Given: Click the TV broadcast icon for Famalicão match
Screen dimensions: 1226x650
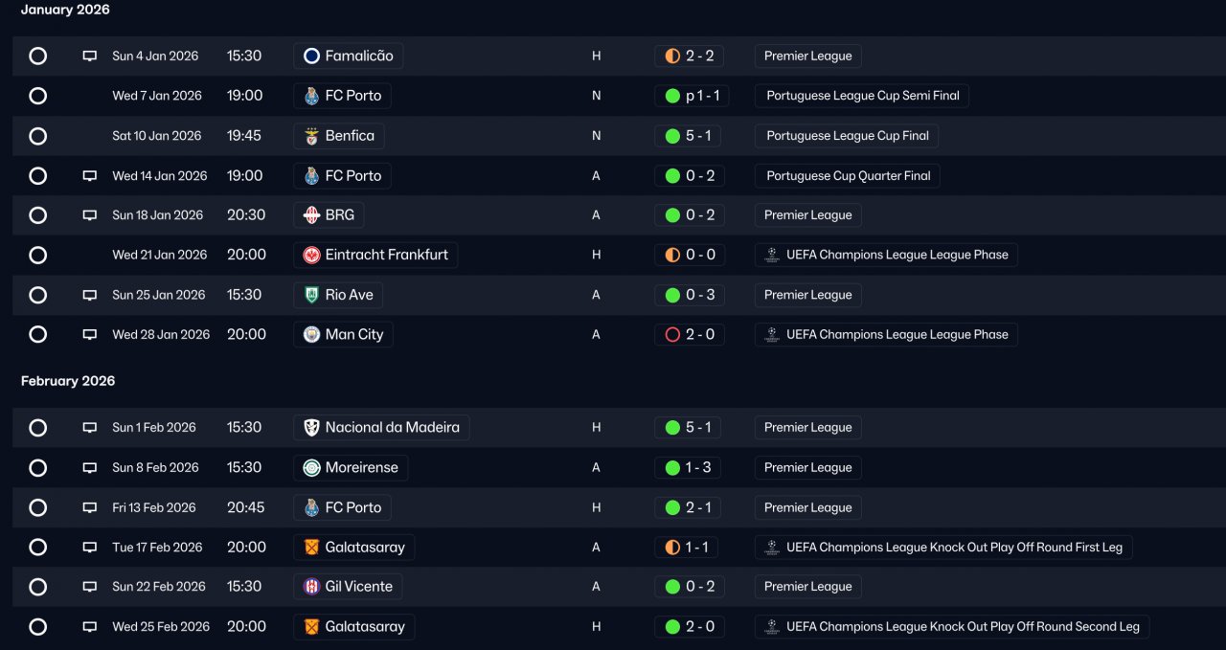Looking at the screenshot, I should click(90, 56).
